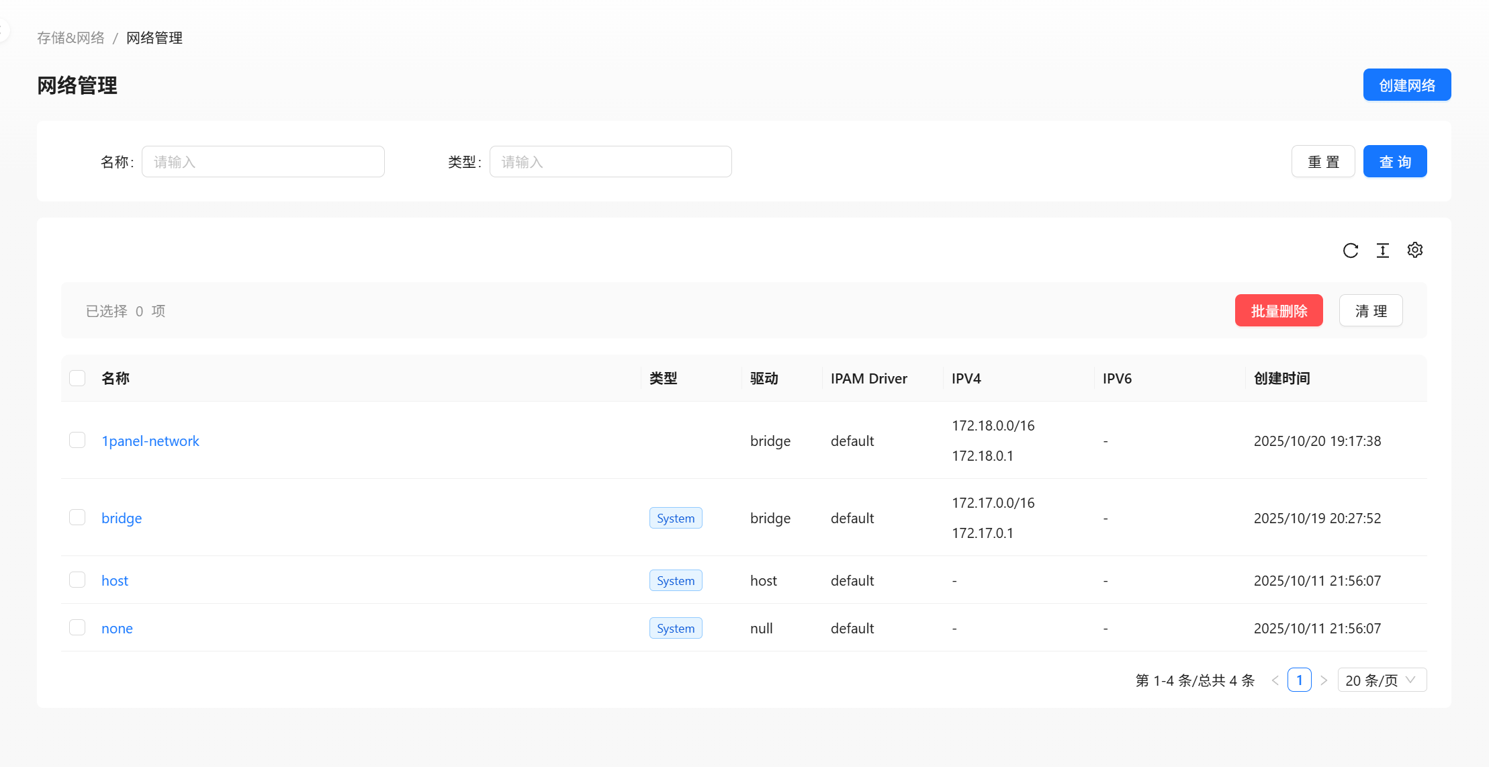Open column settings gear icon
1489x767 pixels.
1414,250
